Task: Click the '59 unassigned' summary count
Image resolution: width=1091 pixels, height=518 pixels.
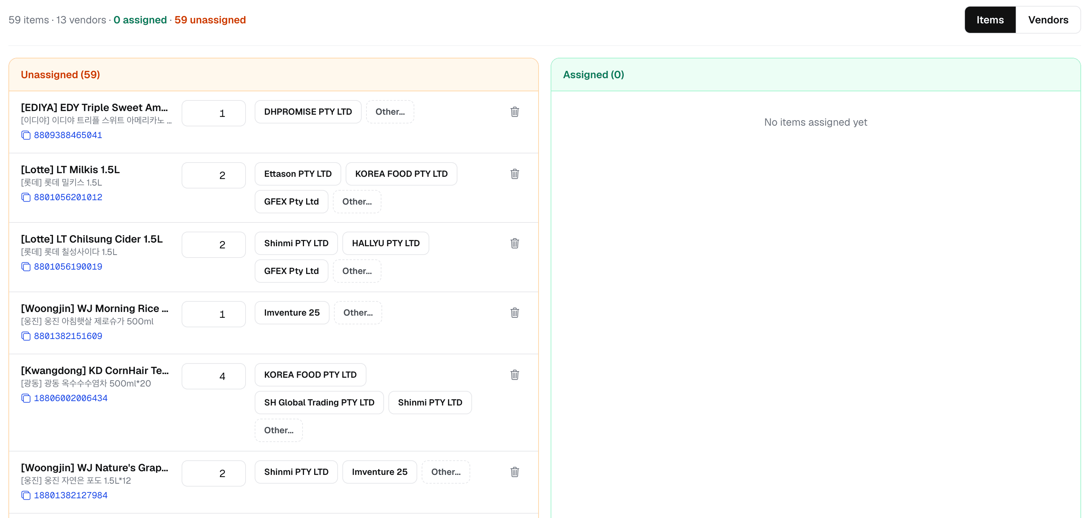Action: tap(210, 20)
